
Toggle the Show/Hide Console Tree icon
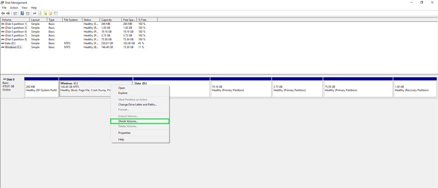tap(15, 13)
